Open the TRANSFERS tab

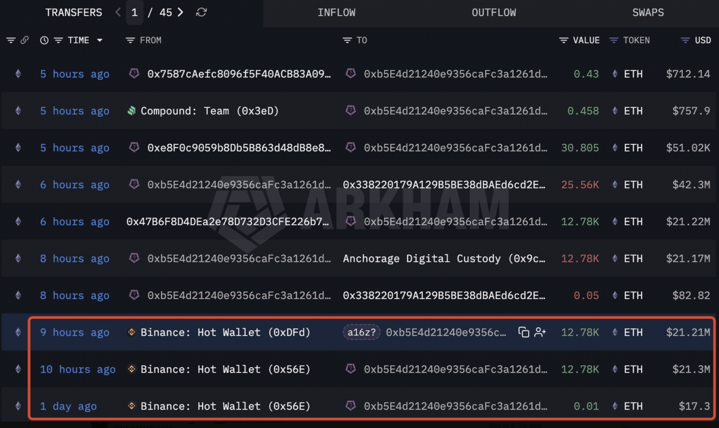pos(74,12)
